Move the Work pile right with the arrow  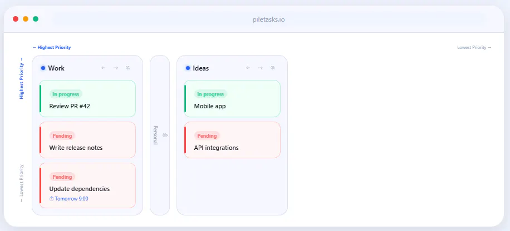115,68
